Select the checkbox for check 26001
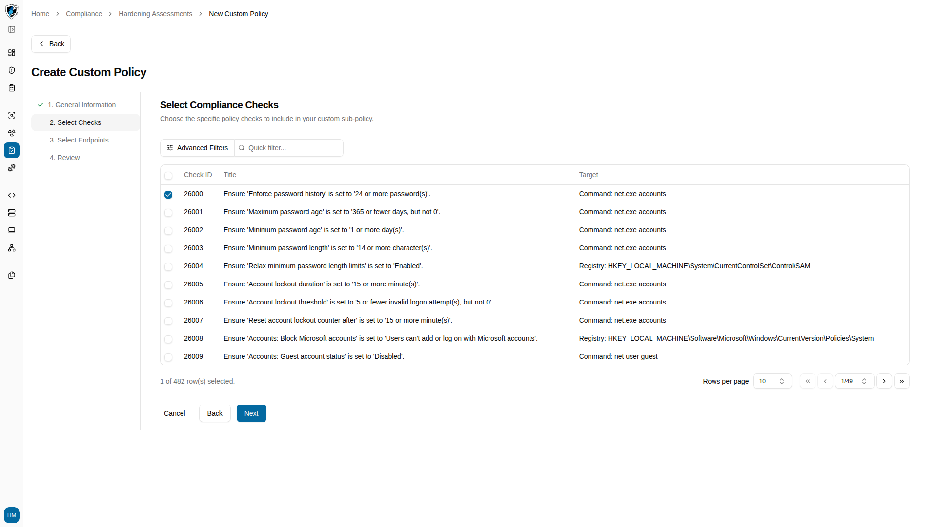Image resolution: width=937 pixels, height=527 pixels. pos(168,213)
